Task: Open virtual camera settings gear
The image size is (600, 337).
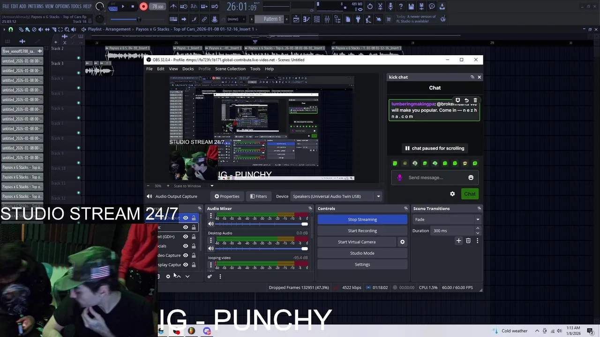Action: (x=402, y=242)
